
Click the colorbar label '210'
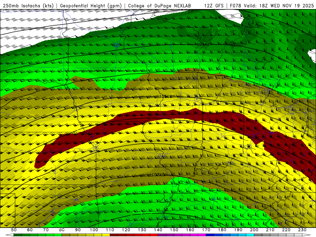(270, 230)
